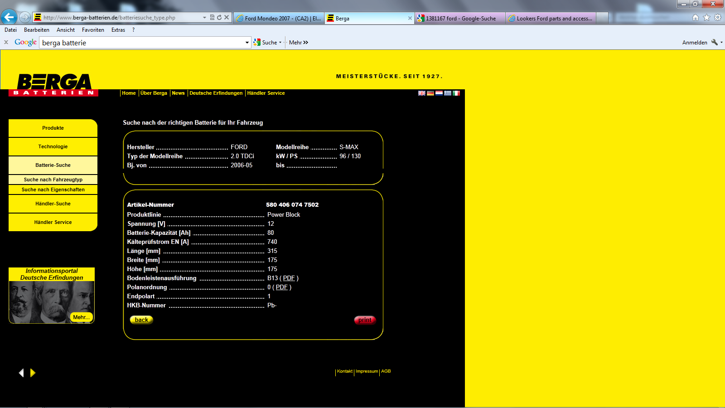Expand the address bar URL dropdown

tap(204, 18)
